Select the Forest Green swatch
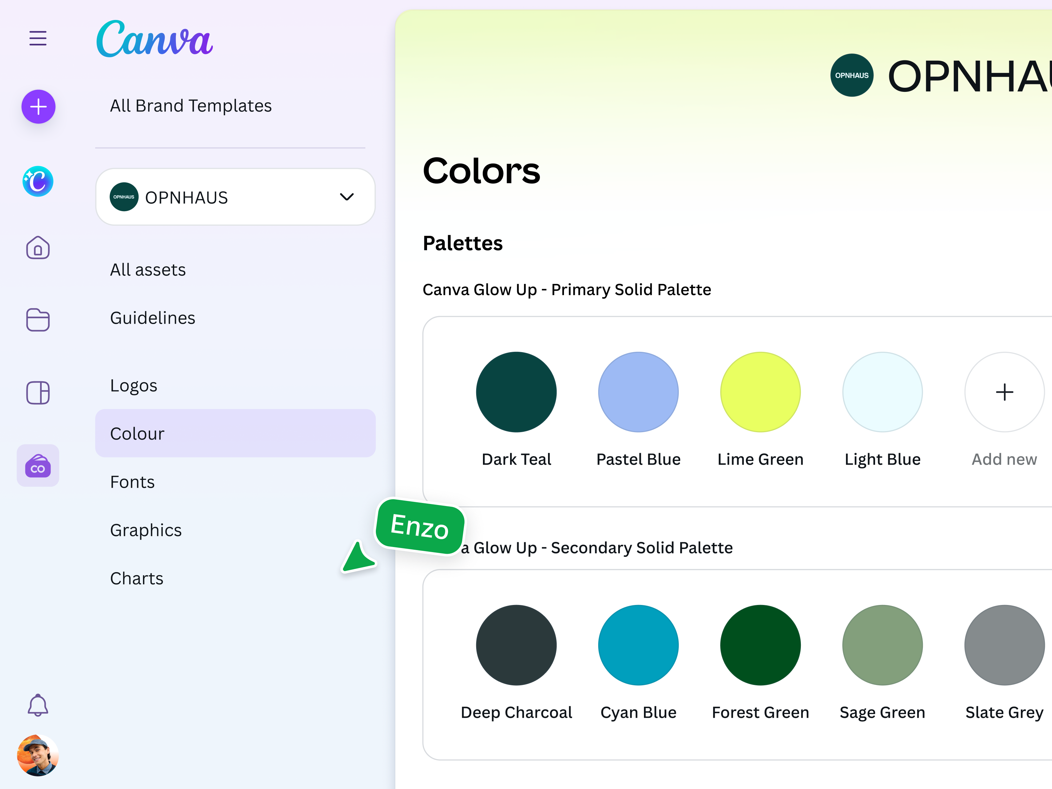Screen dimensions: 1052x789 click(x=761, y=645)
